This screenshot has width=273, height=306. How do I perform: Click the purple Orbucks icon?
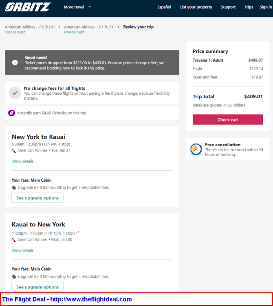click(11, 113)
